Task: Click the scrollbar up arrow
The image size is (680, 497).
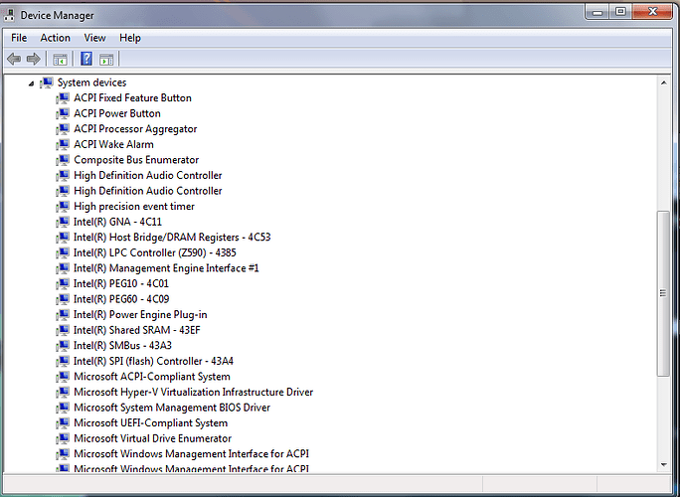Action: tap(663, 83)
